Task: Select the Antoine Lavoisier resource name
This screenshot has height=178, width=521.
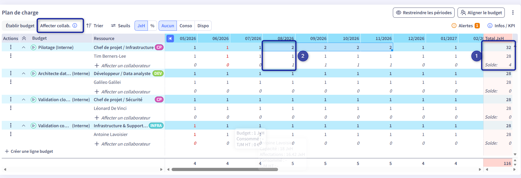Action: tap(111, 134)
